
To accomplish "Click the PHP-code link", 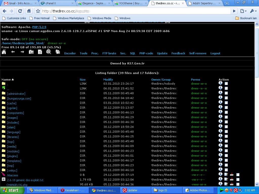I will click(x=146, y=53).
